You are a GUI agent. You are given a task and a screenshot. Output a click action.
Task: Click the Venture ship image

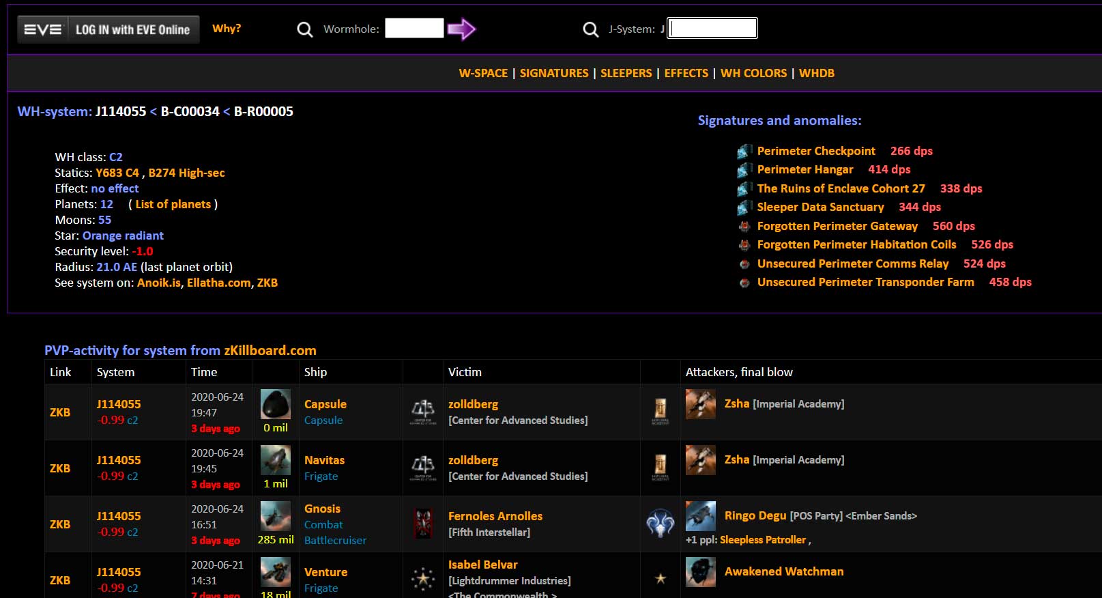pyautogui.click(x=276, y=572)
